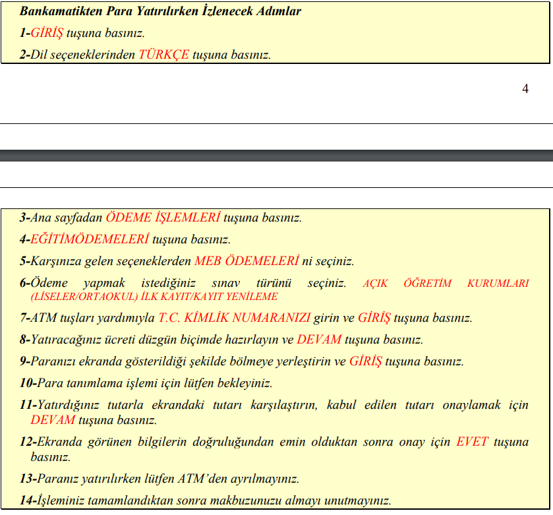
Task: Click the red ÖDEME İŞLEMLERİ text
Action: click(163, 217)
